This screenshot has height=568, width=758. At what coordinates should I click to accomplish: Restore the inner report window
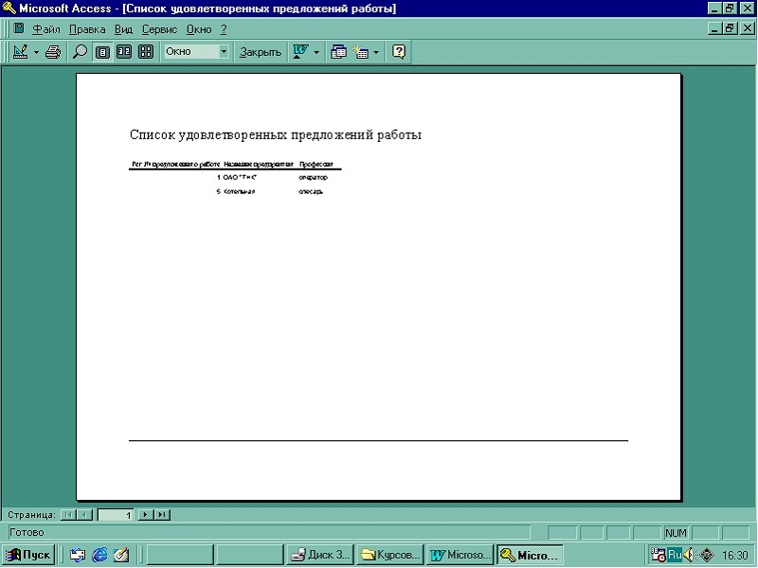pyautogui.click(x=730, y=28)
